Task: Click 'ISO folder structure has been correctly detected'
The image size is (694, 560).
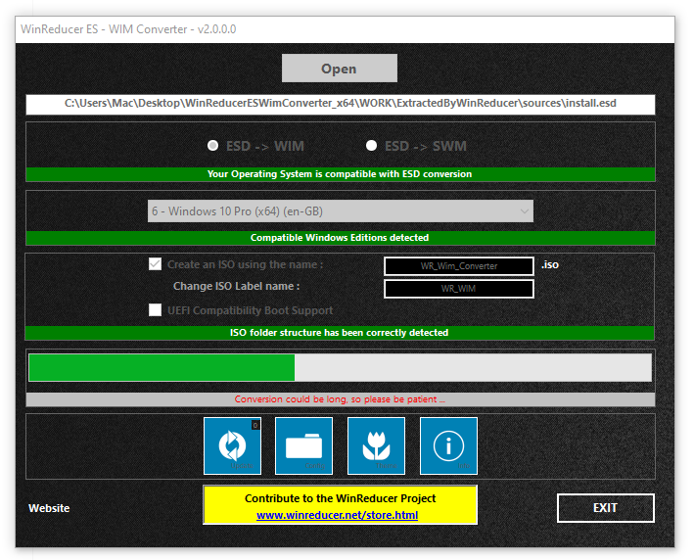Action: [339, 333]
